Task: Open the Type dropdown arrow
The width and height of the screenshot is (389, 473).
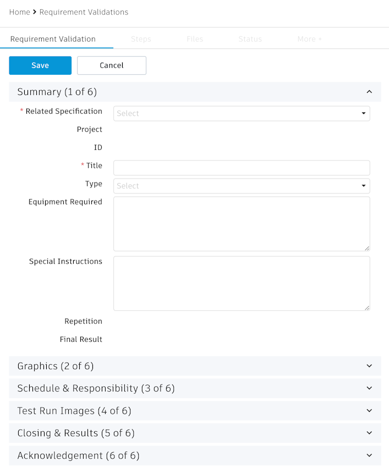Action: coord(364,186)
